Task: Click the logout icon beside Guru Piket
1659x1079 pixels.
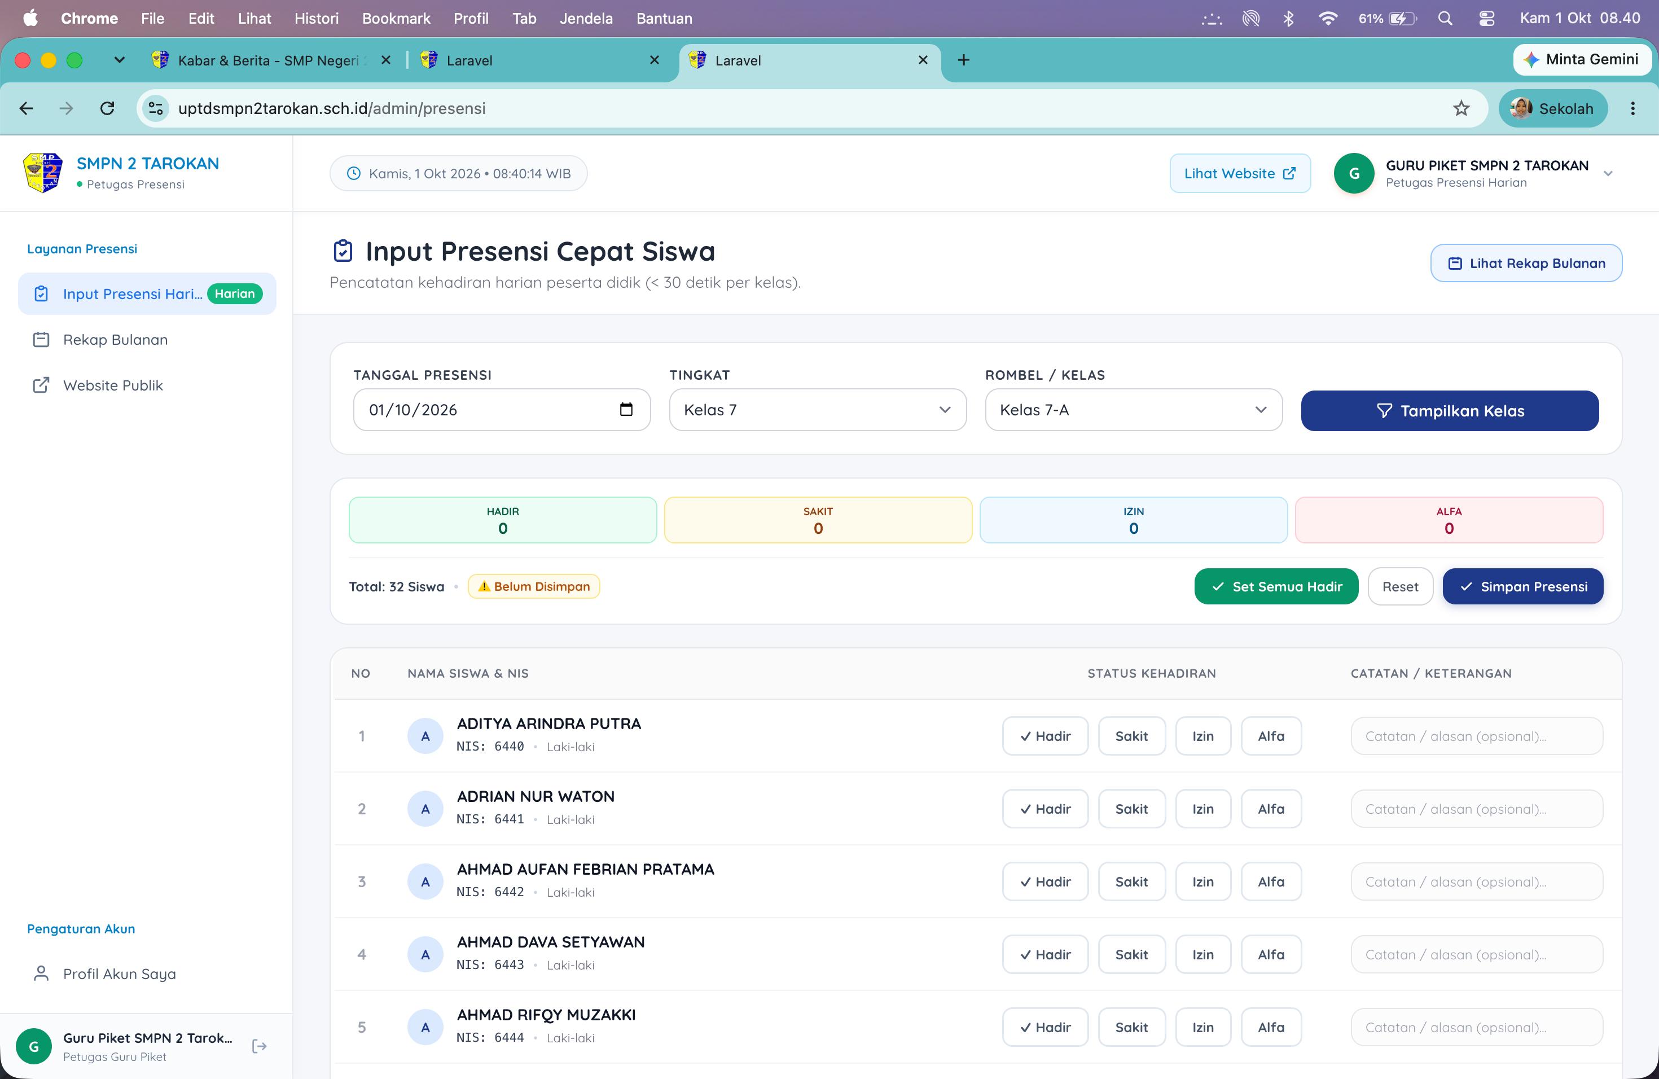Action: point(260,1046)
